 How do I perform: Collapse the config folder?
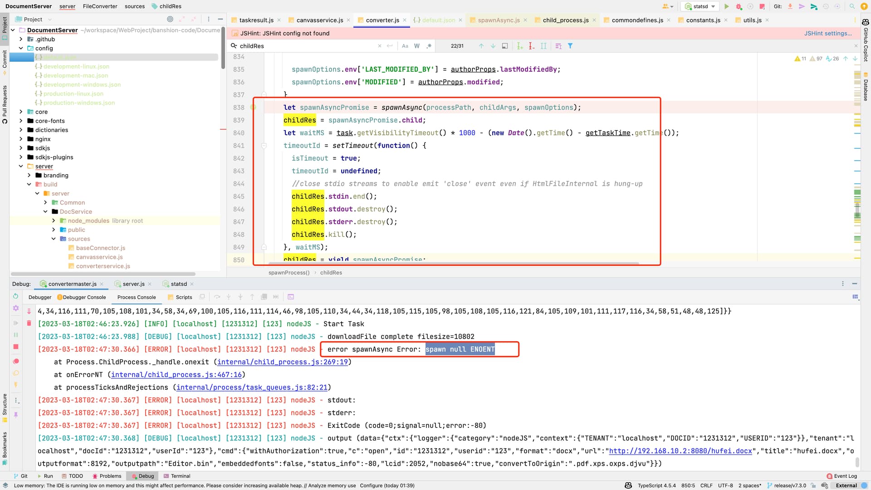(x=21, y=48)
